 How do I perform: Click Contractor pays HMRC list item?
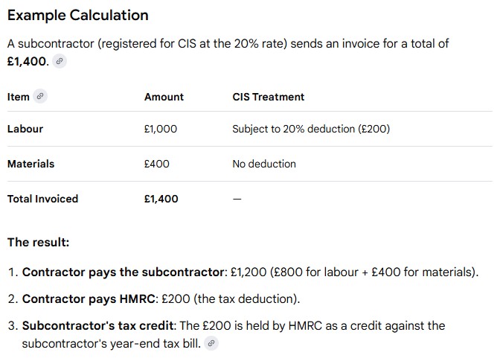(161, 299)
